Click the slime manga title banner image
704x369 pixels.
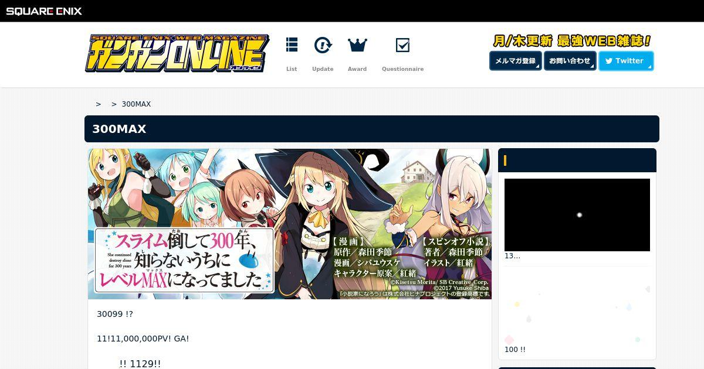[x=290, y=224]
